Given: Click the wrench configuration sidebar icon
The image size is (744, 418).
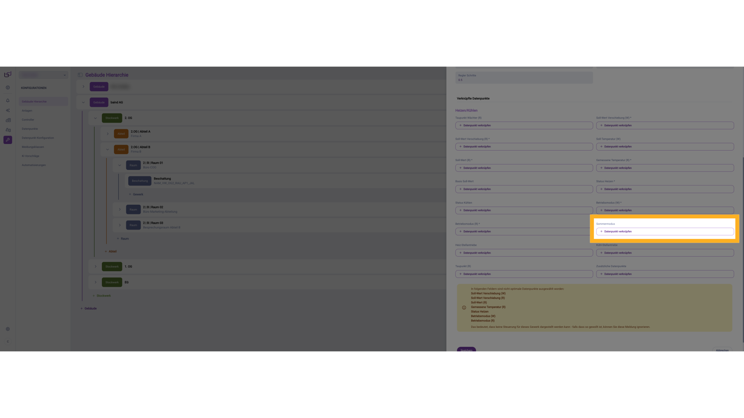Looking at the screenshot, I should click(x=8, y=140).
